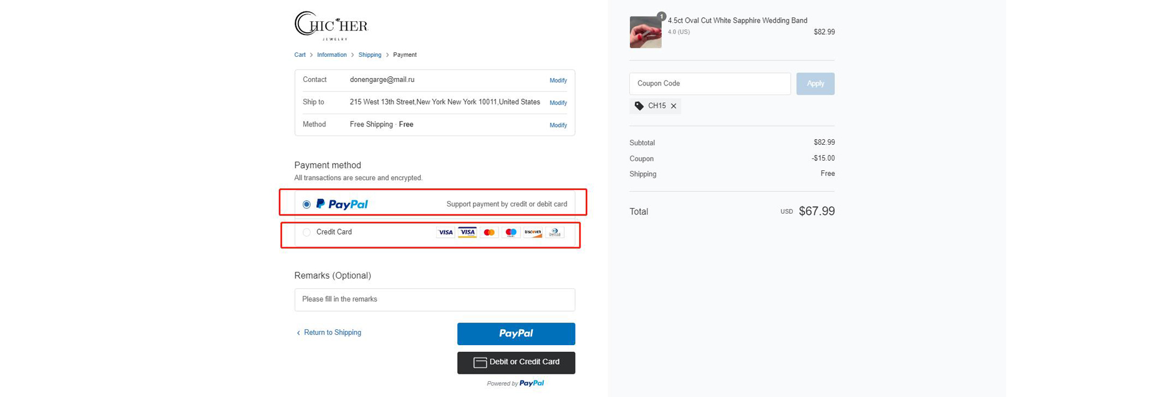Image resolution: width=1164 pixels, height=397 pixels.
Task: Focus the Coupon Code input field
Action: [x=710, y=84]
